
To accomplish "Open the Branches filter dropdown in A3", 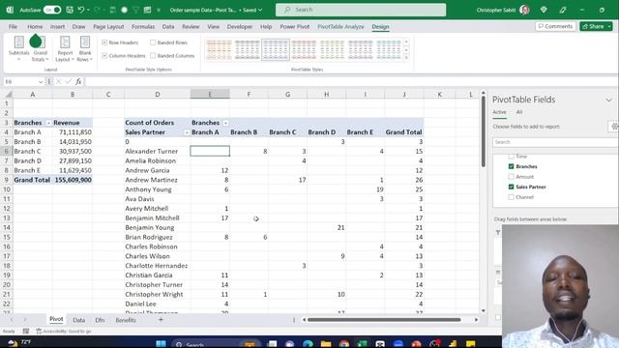I will coord(48,123).
